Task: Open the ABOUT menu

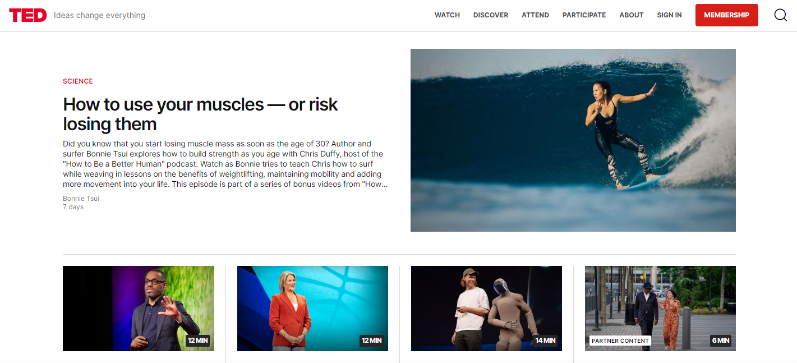Action: (631, 15)
